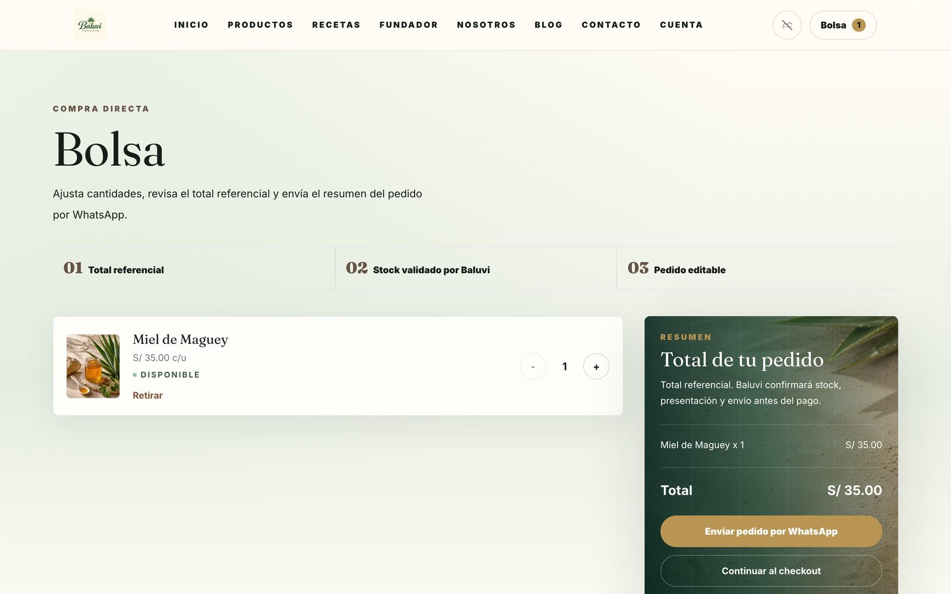The height and width of the screenshot is (594, 951).
Task: Open the RECETAS nav item
Action: click(x=336, y=25)
